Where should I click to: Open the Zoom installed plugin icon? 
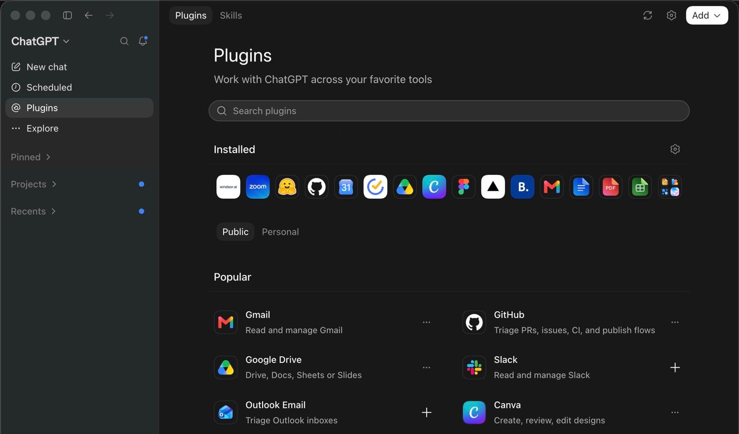click(258, 187)
